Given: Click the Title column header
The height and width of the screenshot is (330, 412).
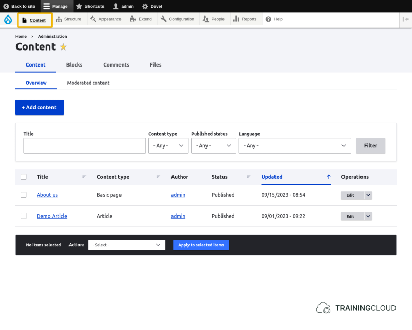Looking at the screenshot, I should click(42, 177).
